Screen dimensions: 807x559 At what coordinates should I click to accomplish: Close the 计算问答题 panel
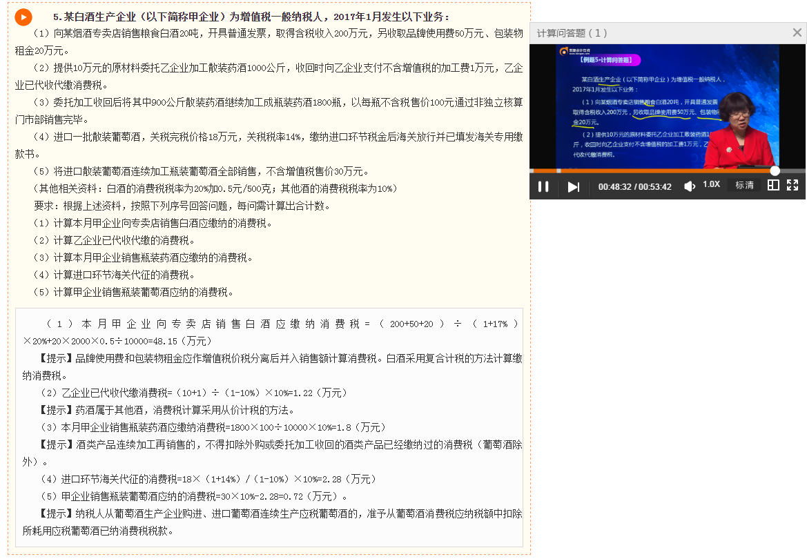coord(797,31)
